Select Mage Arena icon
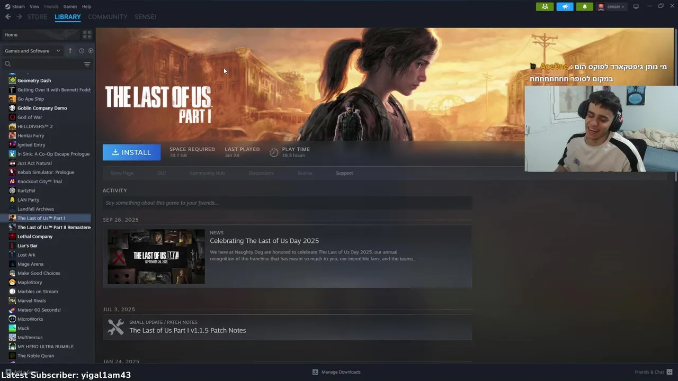 12,264
